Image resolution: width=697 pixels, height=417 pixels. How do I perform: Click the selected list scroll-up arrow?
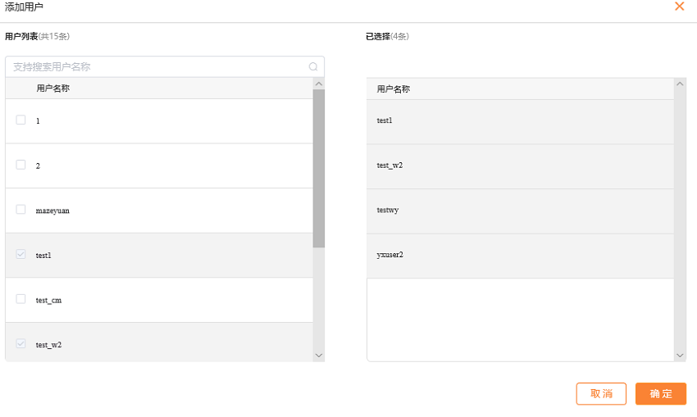(680, 84)
